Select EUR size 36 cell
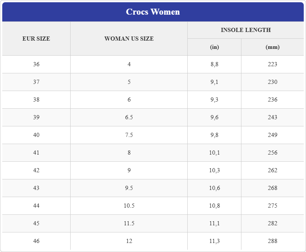Viewport: 306px width, 252px height. tap(36, 64)
